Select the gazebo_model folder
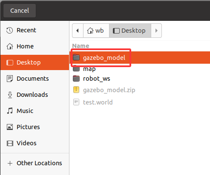Image resolution: width=210 pixels, height=175 pixels. pos(140,58)
